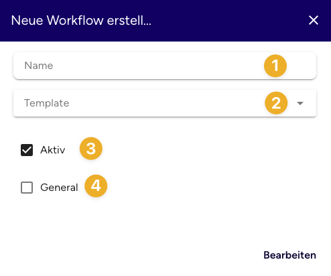Image resolution: width=331 pixels, height=276 pixels.
Task: Click the yellow badge numbered 3
Action: [x=91, y=149]
